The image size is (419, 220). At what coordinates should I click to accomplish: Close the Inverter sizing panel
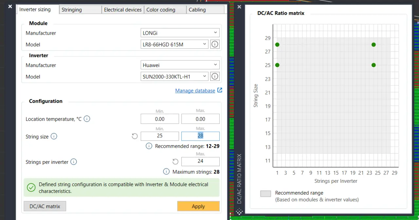tap(10, 7)
